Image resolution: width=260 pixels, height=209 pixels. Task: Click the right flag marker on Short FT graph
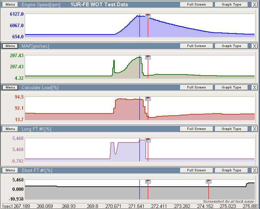(x=208, y=181)
